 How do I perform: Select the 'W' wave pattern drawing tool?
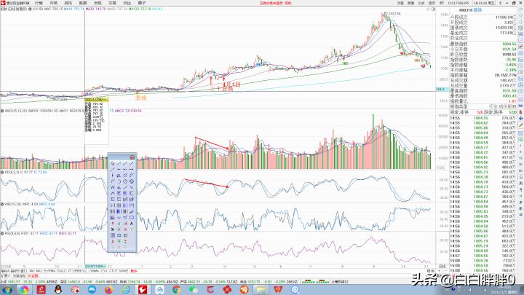(112, 187)
